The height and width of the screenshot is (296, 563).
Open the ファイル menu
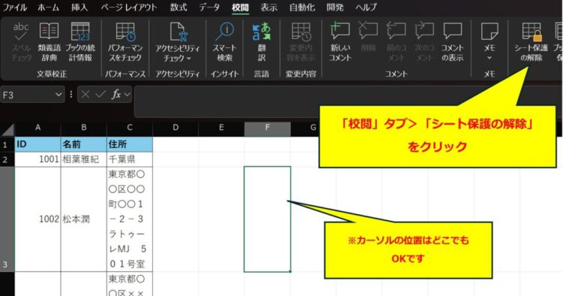[x=14, y=8]
